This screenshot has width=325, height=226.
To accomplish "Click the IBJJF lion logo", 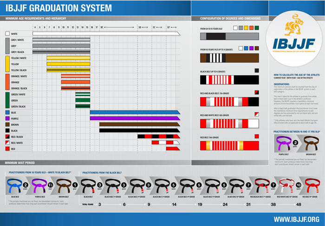I will [294, 25].
